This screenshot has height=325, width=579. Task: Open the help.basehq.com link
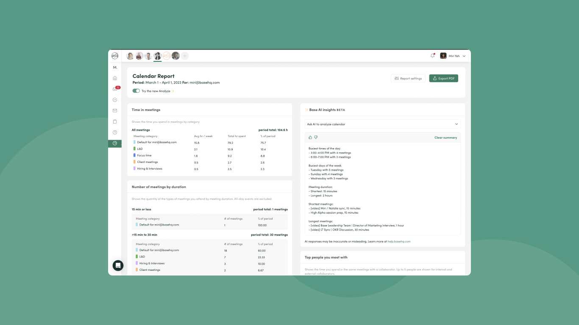coord(398,241)
